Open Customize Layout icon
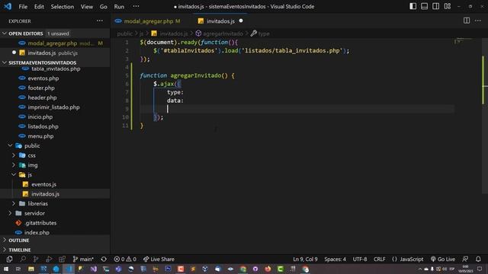 click(448, 6)
